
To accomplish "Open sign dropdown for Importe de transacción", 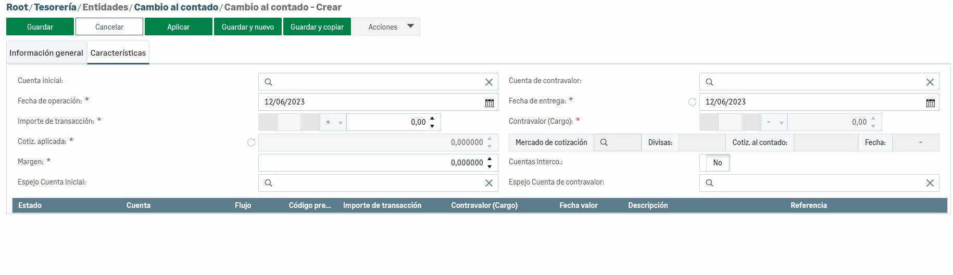I will point(334,123).
